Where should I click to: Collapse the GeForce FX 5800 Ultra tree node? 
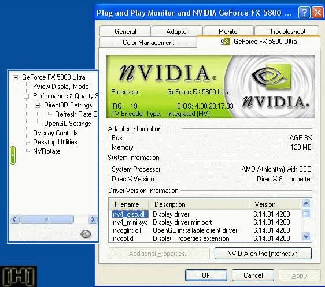coord(16,78)
